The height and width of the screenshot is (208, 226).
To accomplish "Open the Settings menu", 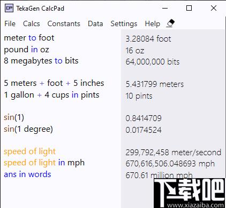I will point(124,24).
